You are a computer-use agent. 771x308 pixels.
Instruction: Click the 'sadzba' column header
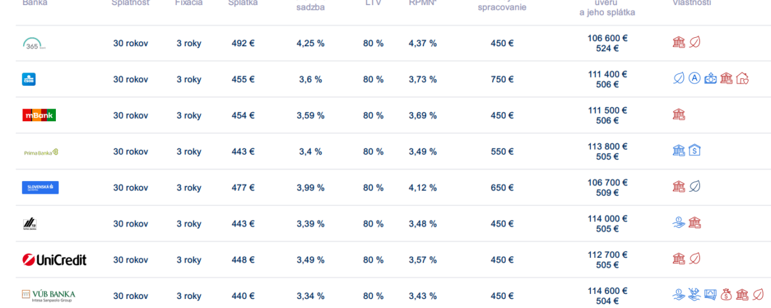click(310, 7)
